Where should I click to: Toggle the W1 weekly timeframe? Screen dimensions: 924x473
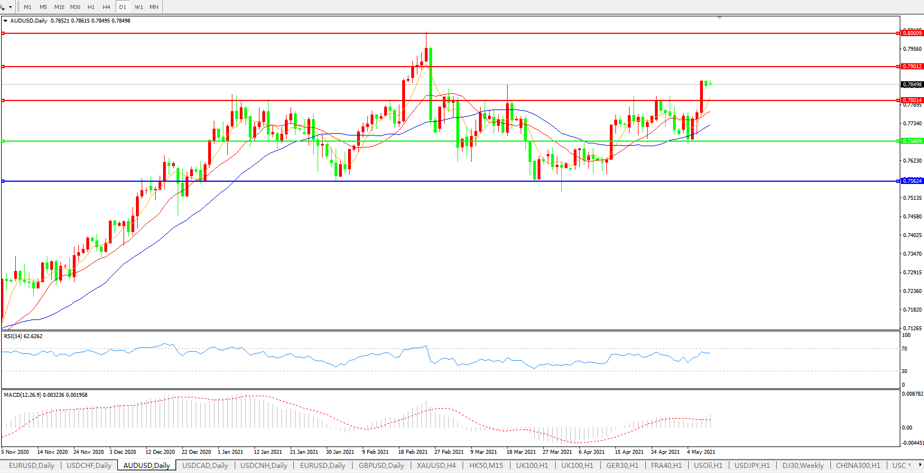(x=139, y=7)
